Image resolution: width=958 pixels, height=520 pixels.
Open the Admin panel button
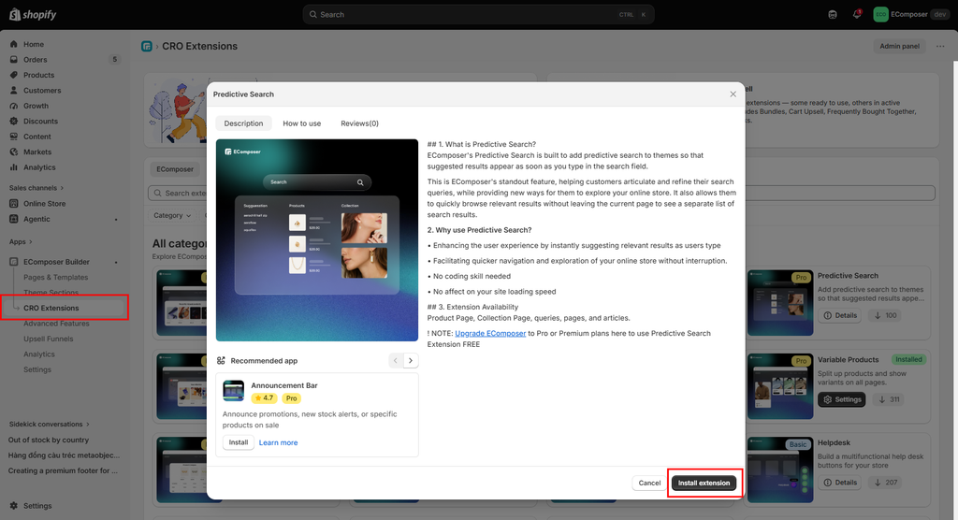pos(899,46)
